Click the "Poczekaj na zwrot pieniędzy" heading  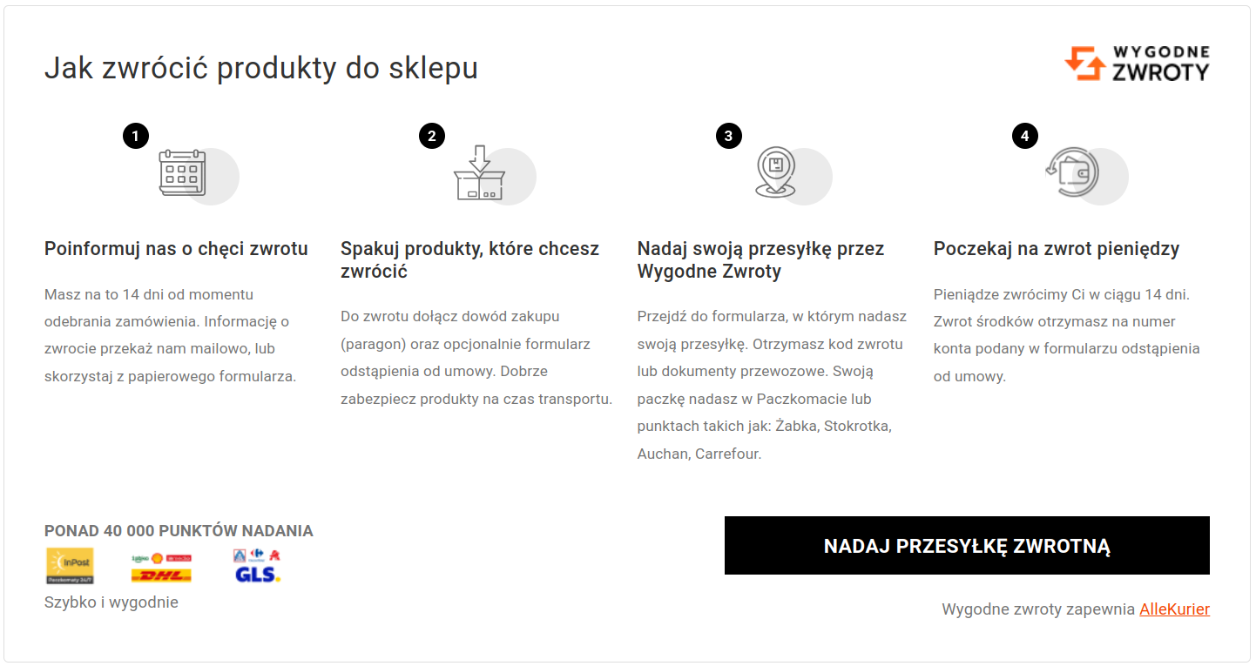1056,249
